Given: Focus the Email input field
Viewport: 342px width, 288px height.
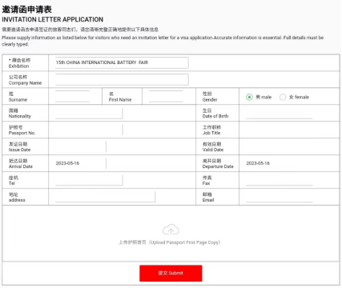Looking at the screenshot, I should [279, 197].
